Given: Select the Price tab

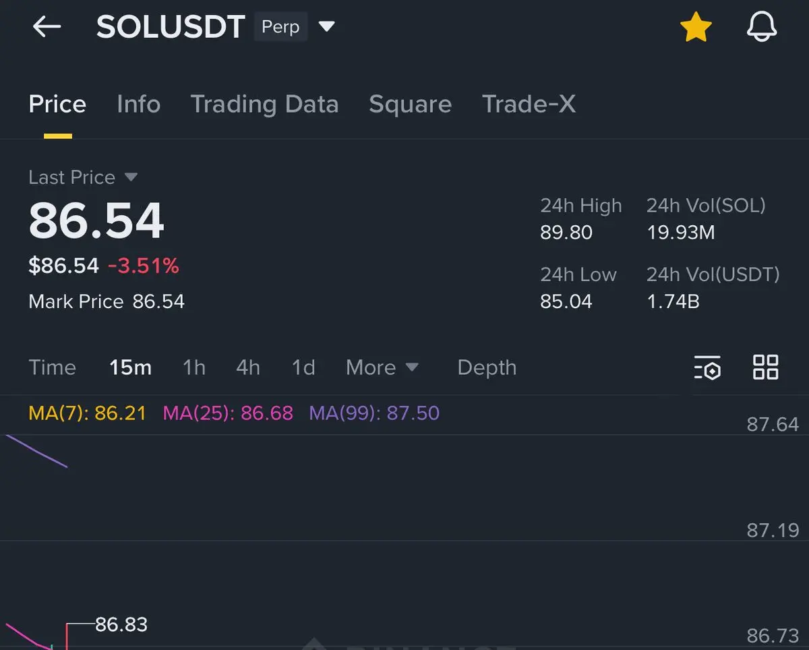Looking at the screenshot, I should click(57, 105).
